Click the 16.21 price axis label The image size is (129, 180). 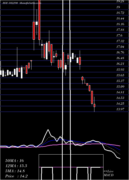tap(120, 64)
